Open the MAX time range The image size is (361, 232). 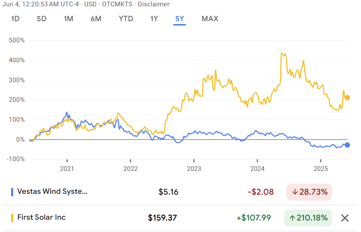pyautogui.click(x=210, y=19)
